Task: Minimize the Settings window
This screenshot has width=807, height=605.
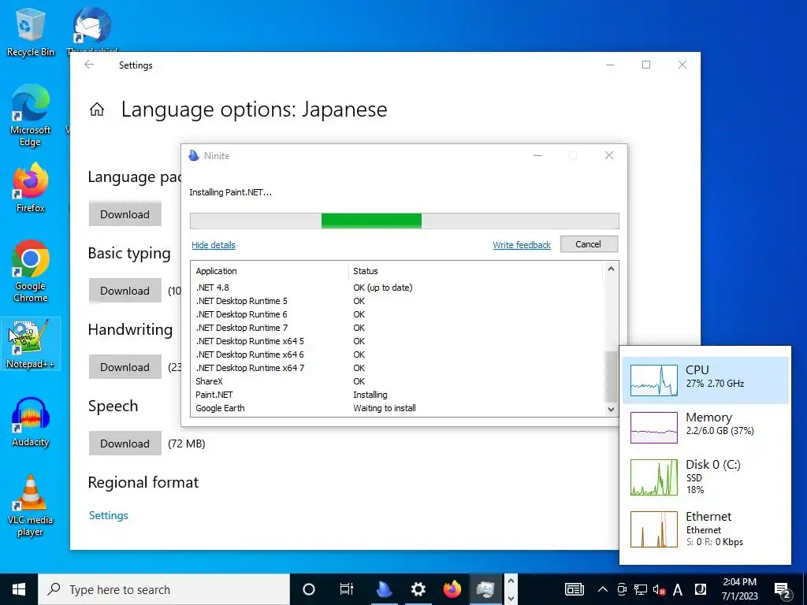Action: coord(611,65)
